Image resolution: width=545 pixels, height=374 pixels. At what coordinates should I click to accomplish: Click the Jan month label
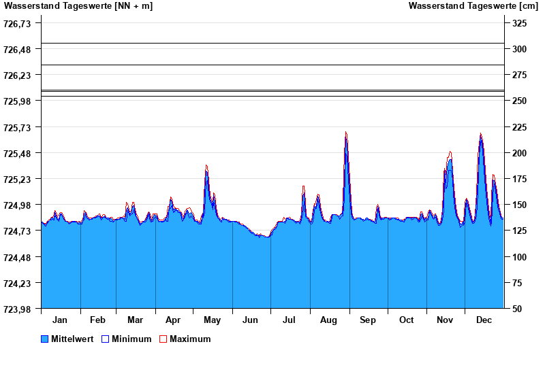click(60, 320)
